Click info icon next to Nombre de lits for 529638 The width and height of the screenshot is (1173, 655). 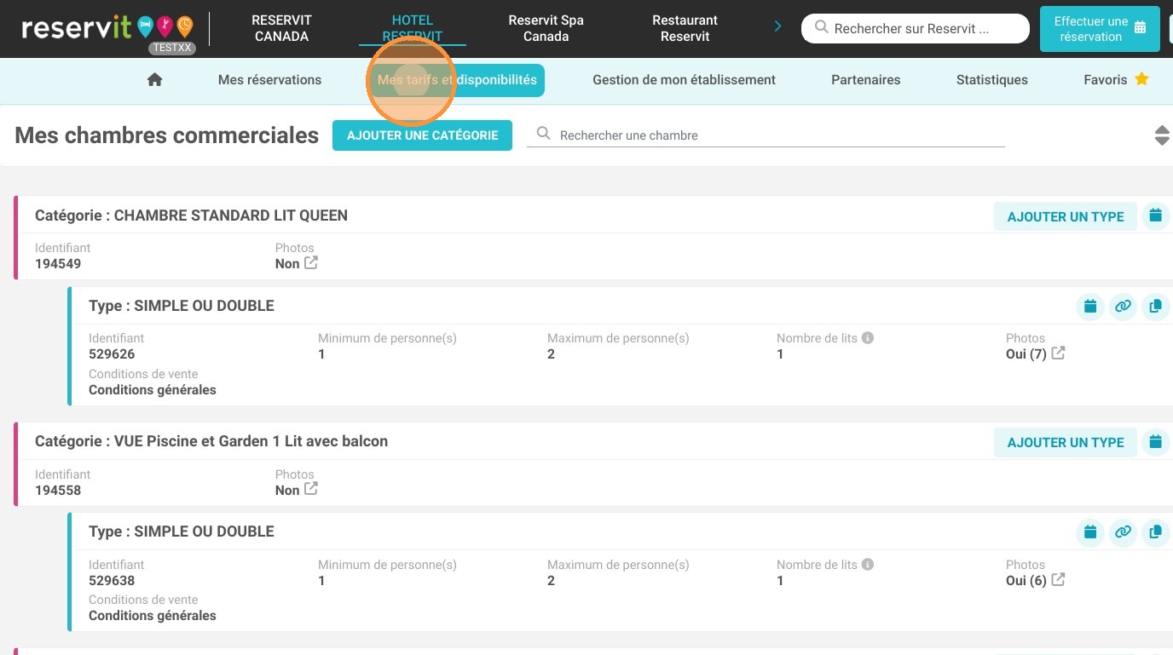coord(868,565)
